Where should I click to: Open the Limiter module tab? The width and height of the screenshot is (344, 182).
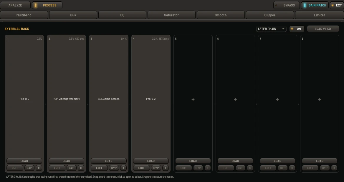[320, 15]
